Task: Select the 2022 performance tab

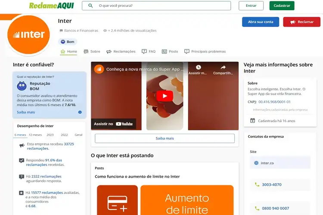Action: [64, 135]
